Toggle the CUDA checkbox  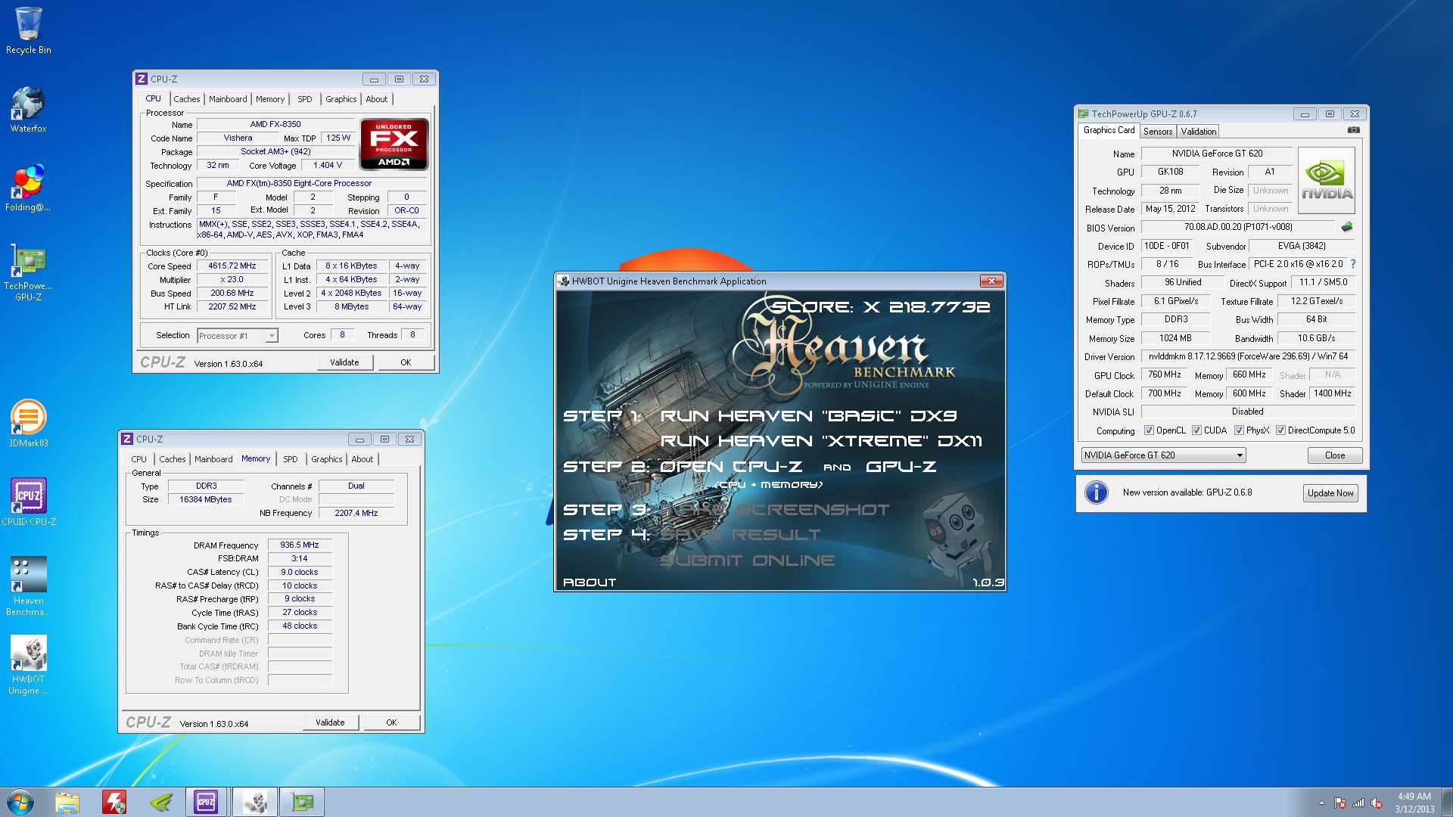1196,430
